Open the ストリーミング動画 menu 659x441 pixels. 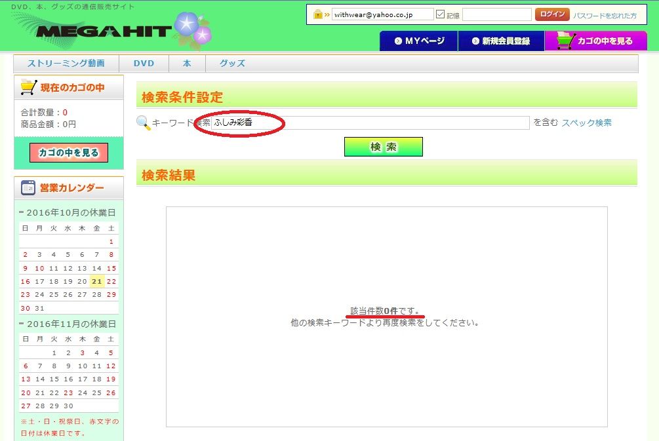(x=66, y=64)
